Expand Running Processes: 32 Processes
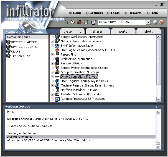168x157 pixels. (x=52, y=99)
